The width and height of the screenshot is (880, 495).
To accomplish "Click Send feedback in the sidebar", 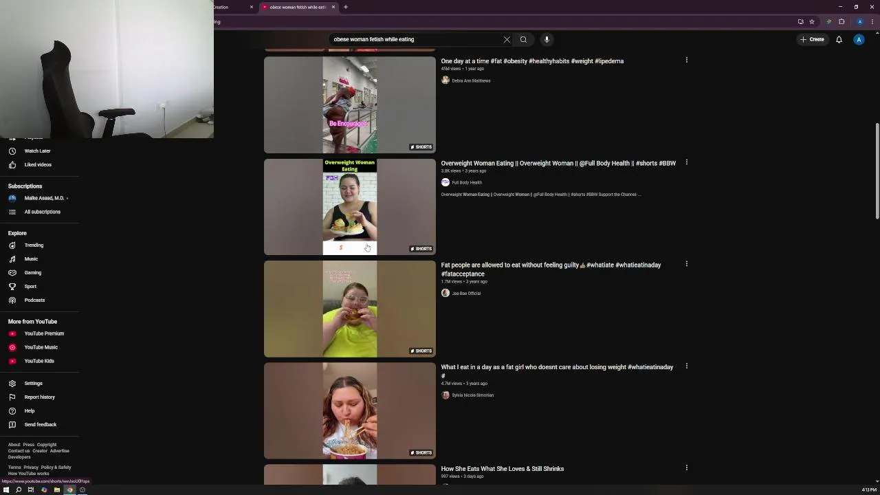I will pyautogui.click(x=39, y=424).
